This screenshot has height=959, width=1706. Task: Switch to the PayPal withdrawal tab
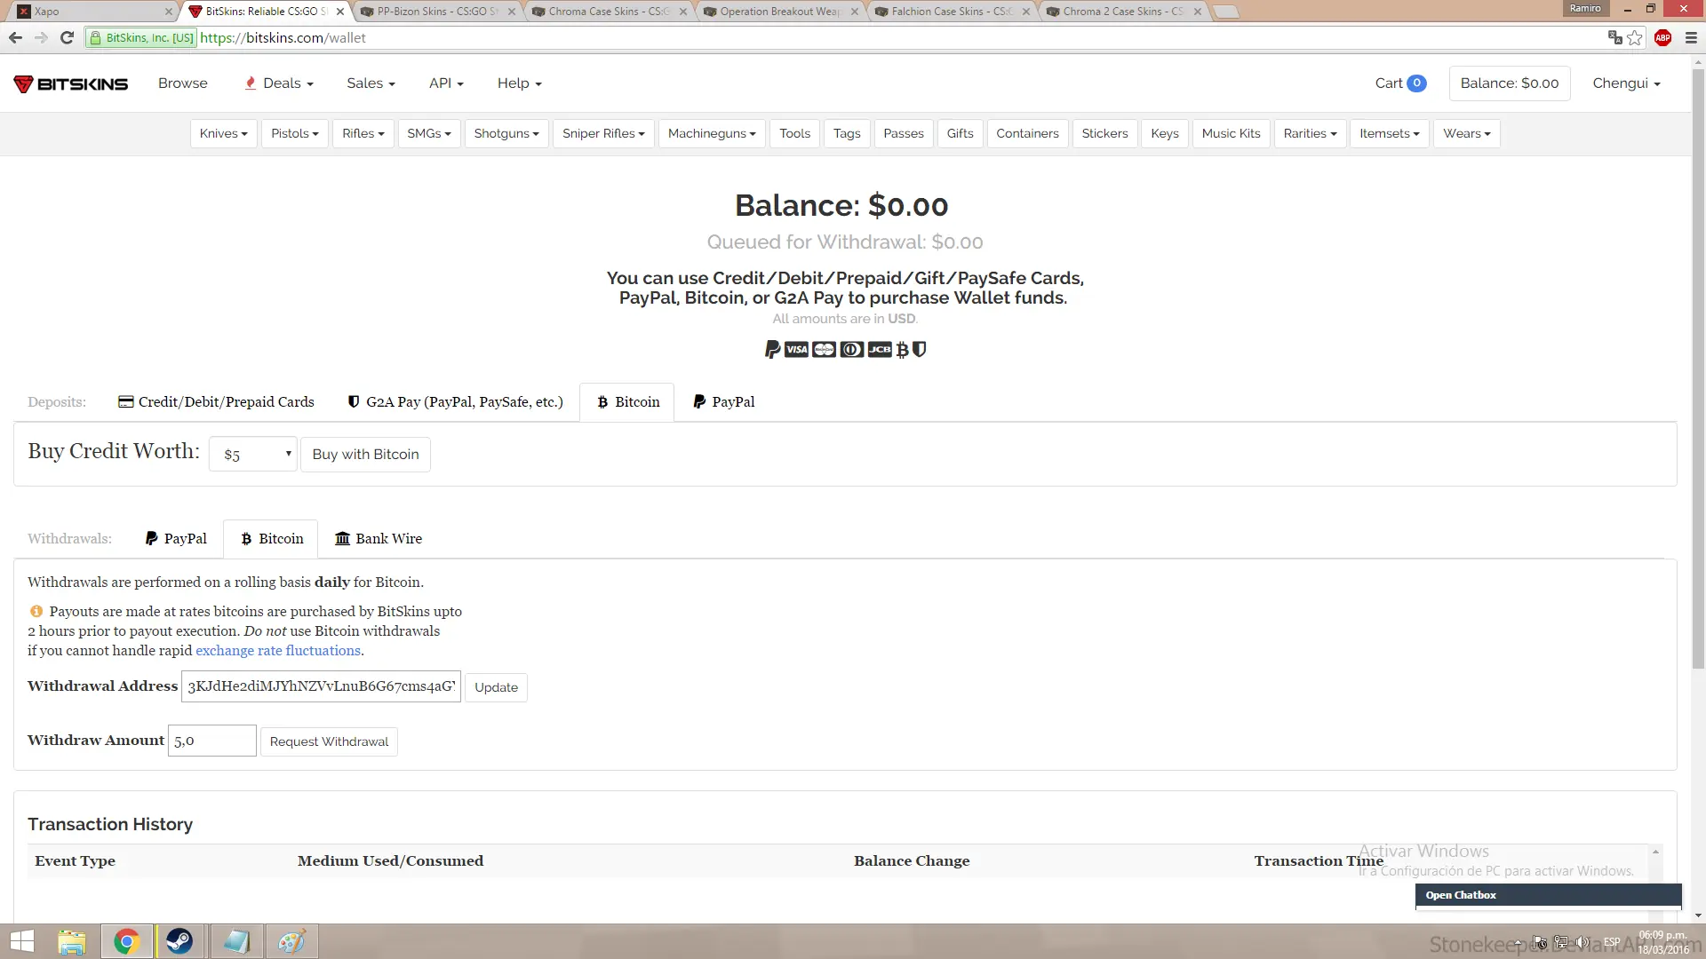(176, 539)
